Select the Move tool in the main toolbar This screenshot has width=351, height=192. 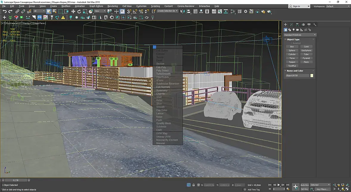[x=73, y=11]
